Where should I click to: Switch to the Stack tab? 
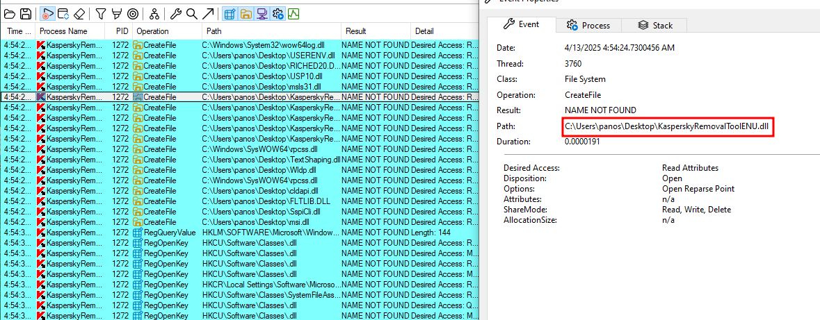654,25
